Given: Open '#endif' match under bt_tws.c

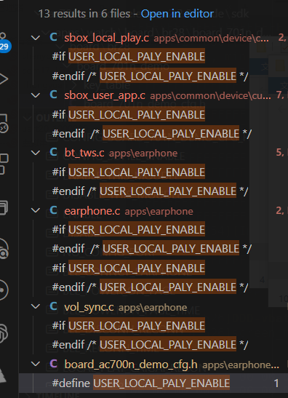Looking at the screenshot, I should (x=150, y=191).
